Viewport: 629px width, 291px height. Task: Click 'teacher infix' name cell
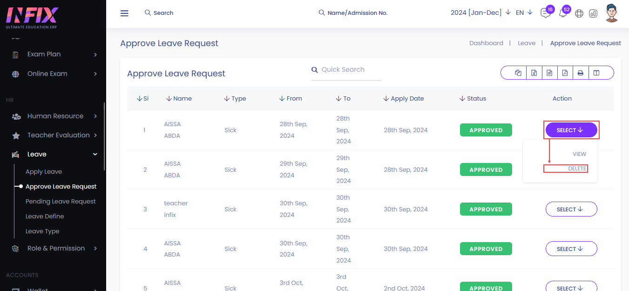pos(176,209)
